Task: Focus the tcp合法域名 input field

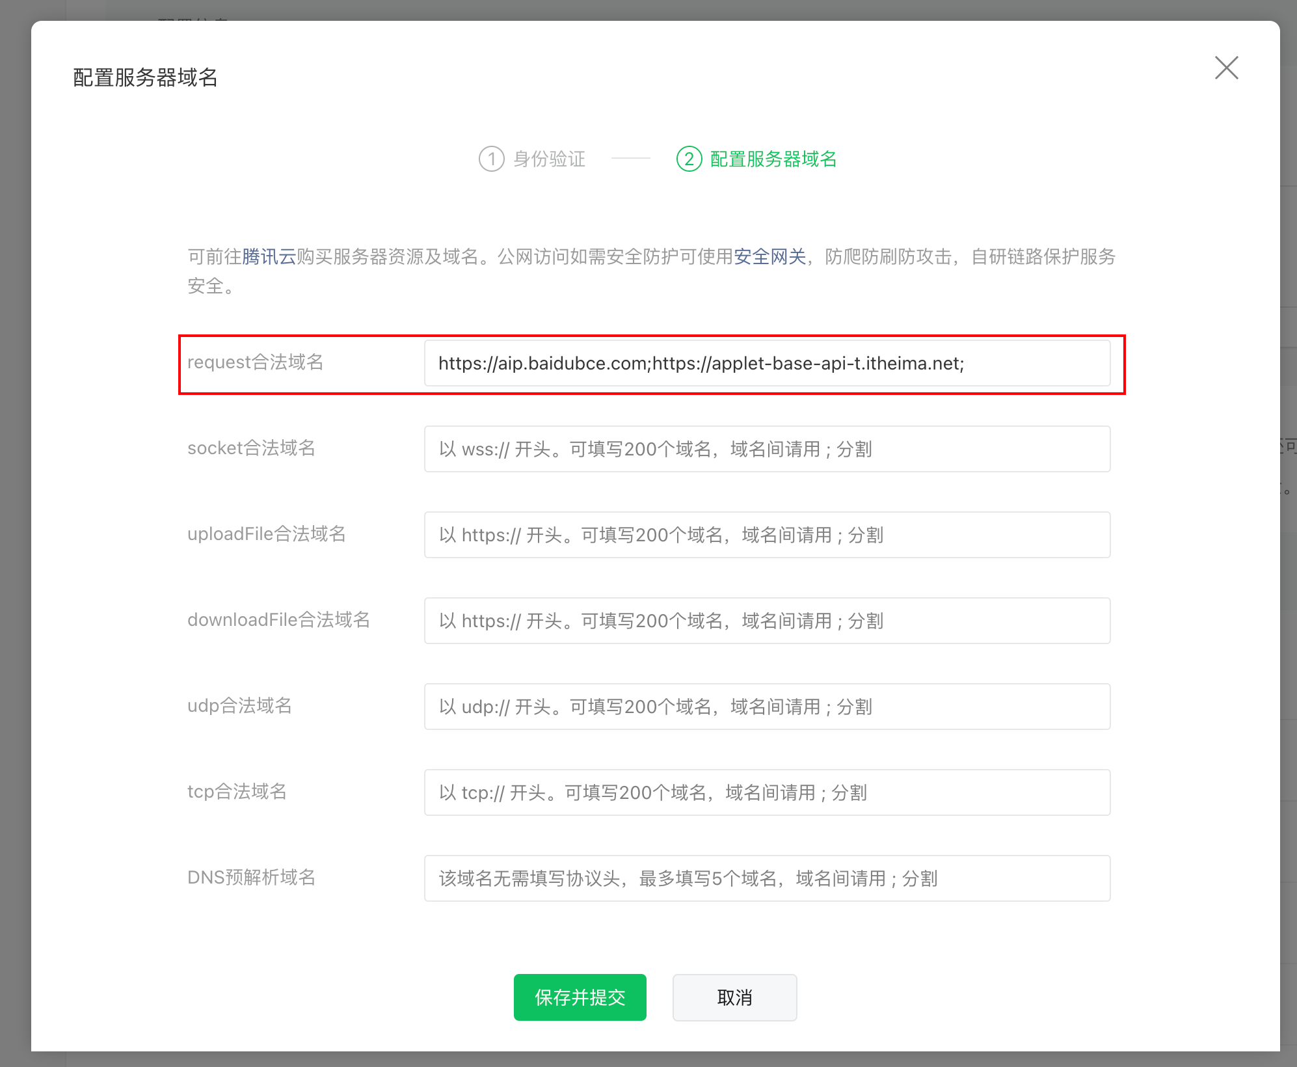Action: pos(766,792)
